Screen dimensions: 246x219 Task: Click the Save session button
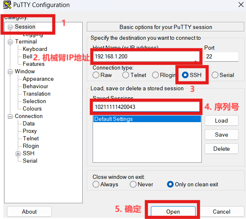(x=221, y=135)
